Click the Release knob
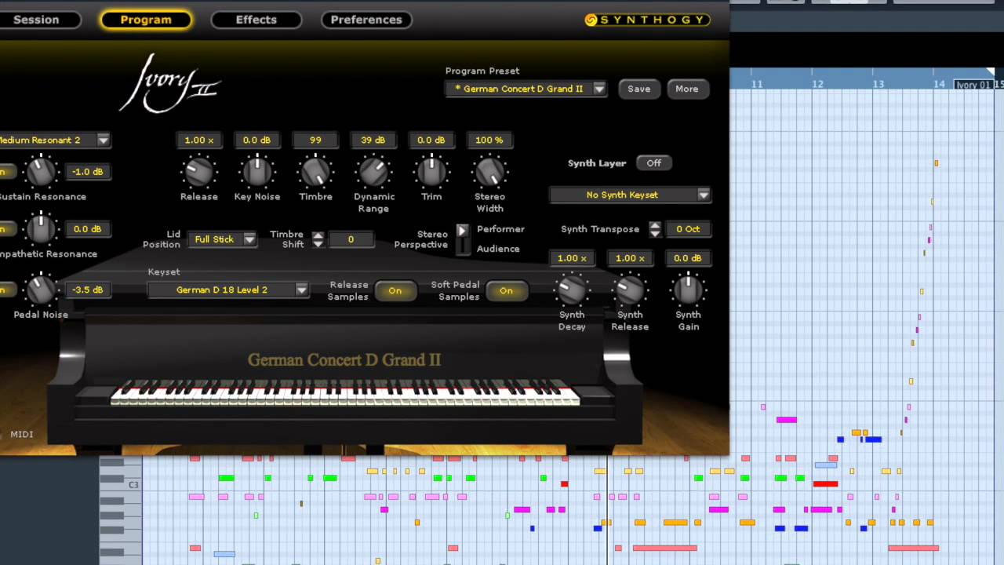This screenshot has height=565, width=1004. coord(199,172)
